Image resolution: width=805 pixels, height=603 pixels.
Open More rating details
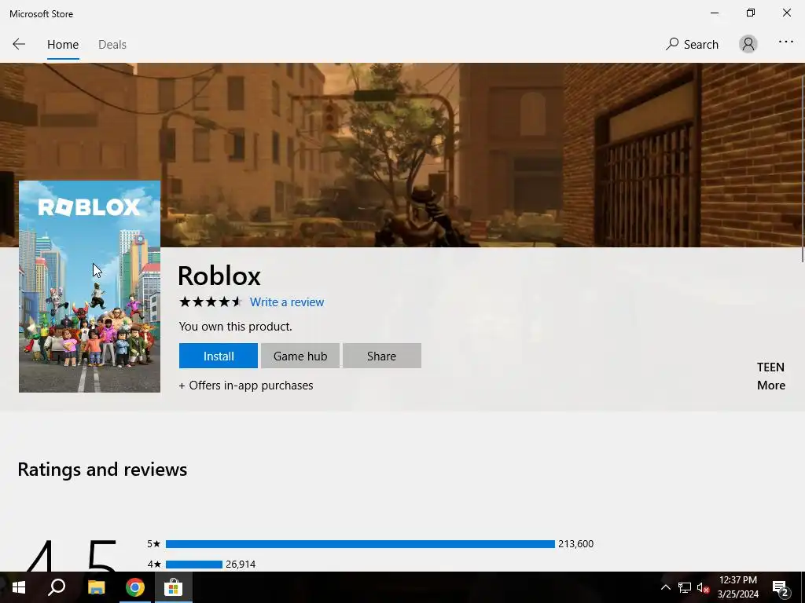tap(771, 385)
